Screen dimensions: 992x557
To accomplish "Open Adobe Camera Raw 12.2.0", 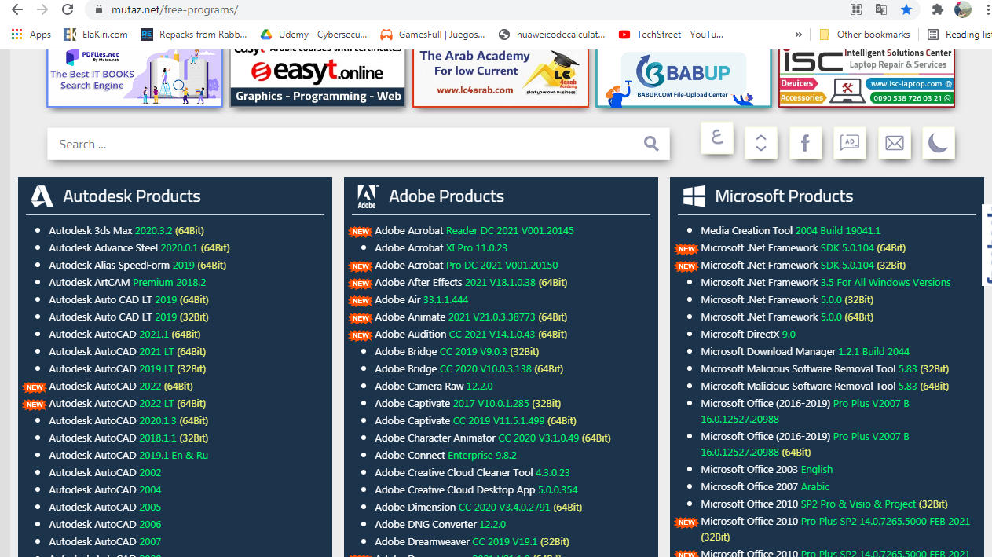I will (434, 386).
